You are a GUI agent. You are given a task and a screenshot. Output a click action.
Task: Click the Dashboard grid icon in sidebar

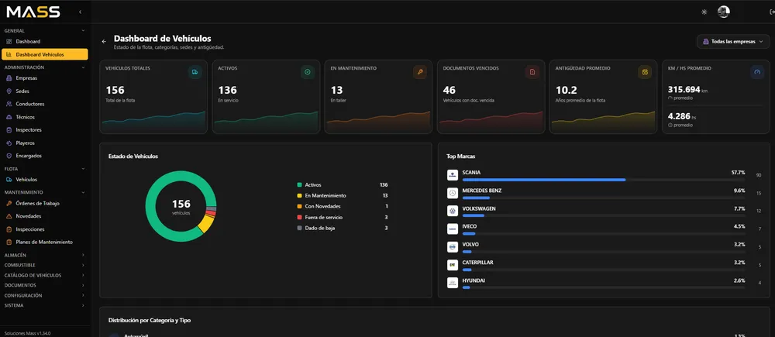(9, 42)
